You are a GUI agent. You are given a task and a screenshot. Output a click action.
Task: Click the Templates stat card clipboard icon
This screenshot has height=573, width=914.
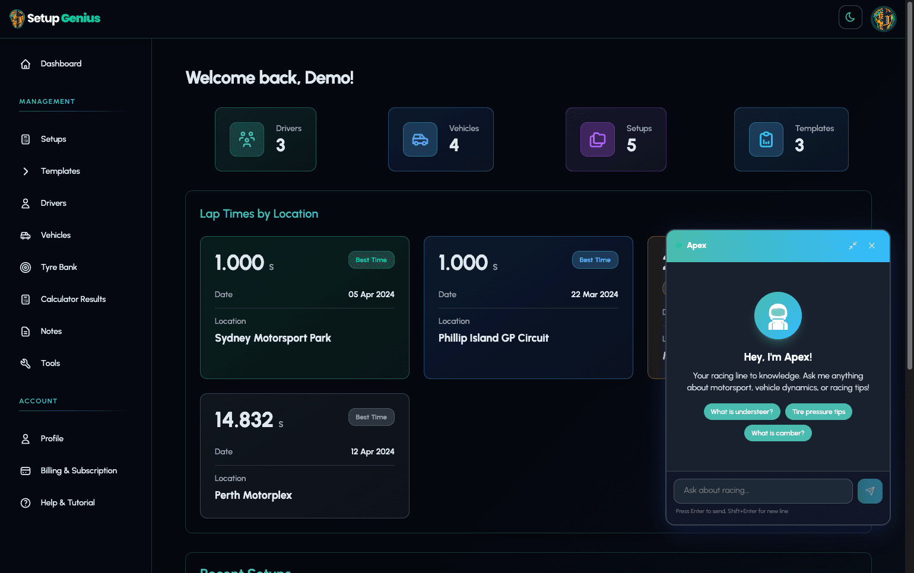766,139
